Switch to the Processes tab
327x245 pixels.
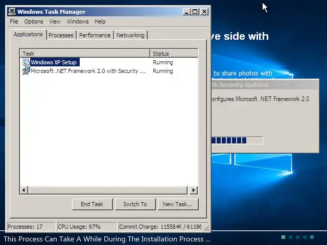point(61,35)
